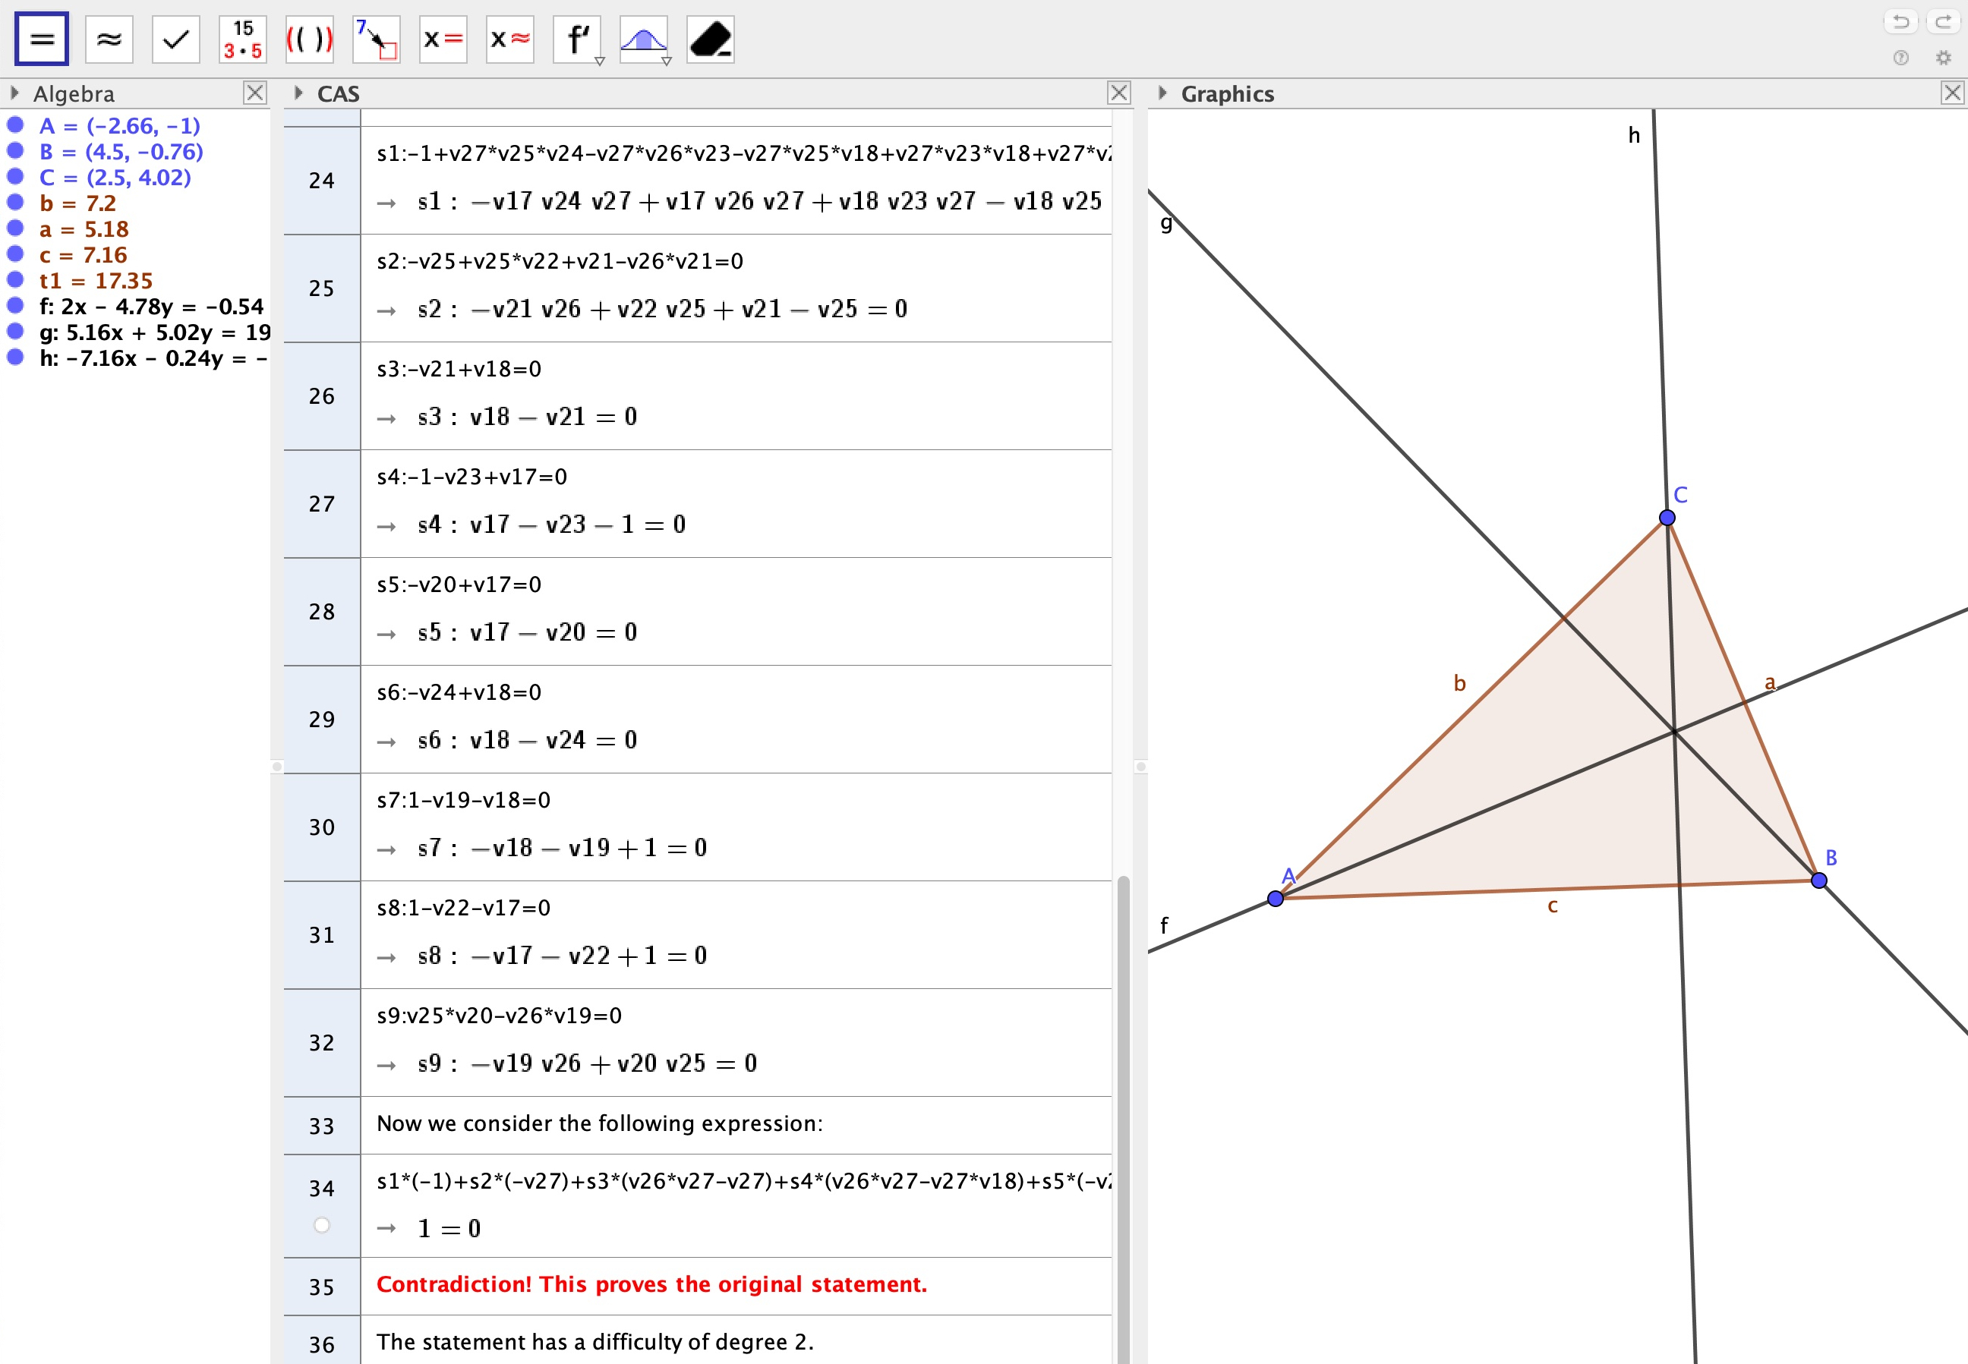Click 'f: 2x − 4.78y = −0.54' in Algebra
Image resolution: width=1968 pixels, height=1364 pixels.
pos(151,306)
